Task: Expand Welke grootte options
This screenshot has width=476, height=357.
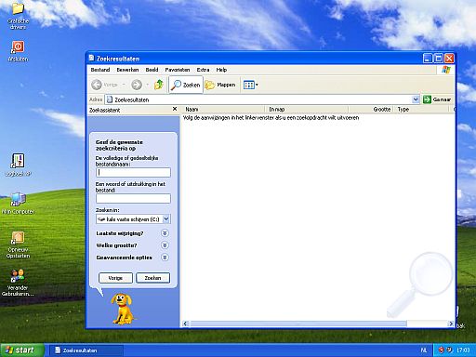Action: tap(165, 245)
